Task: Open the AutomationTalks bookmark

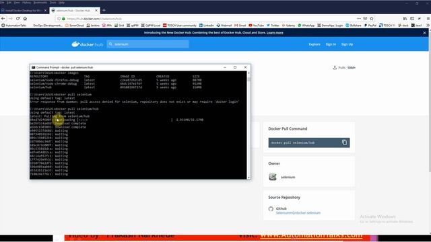Action: click(x=14, y=26)
